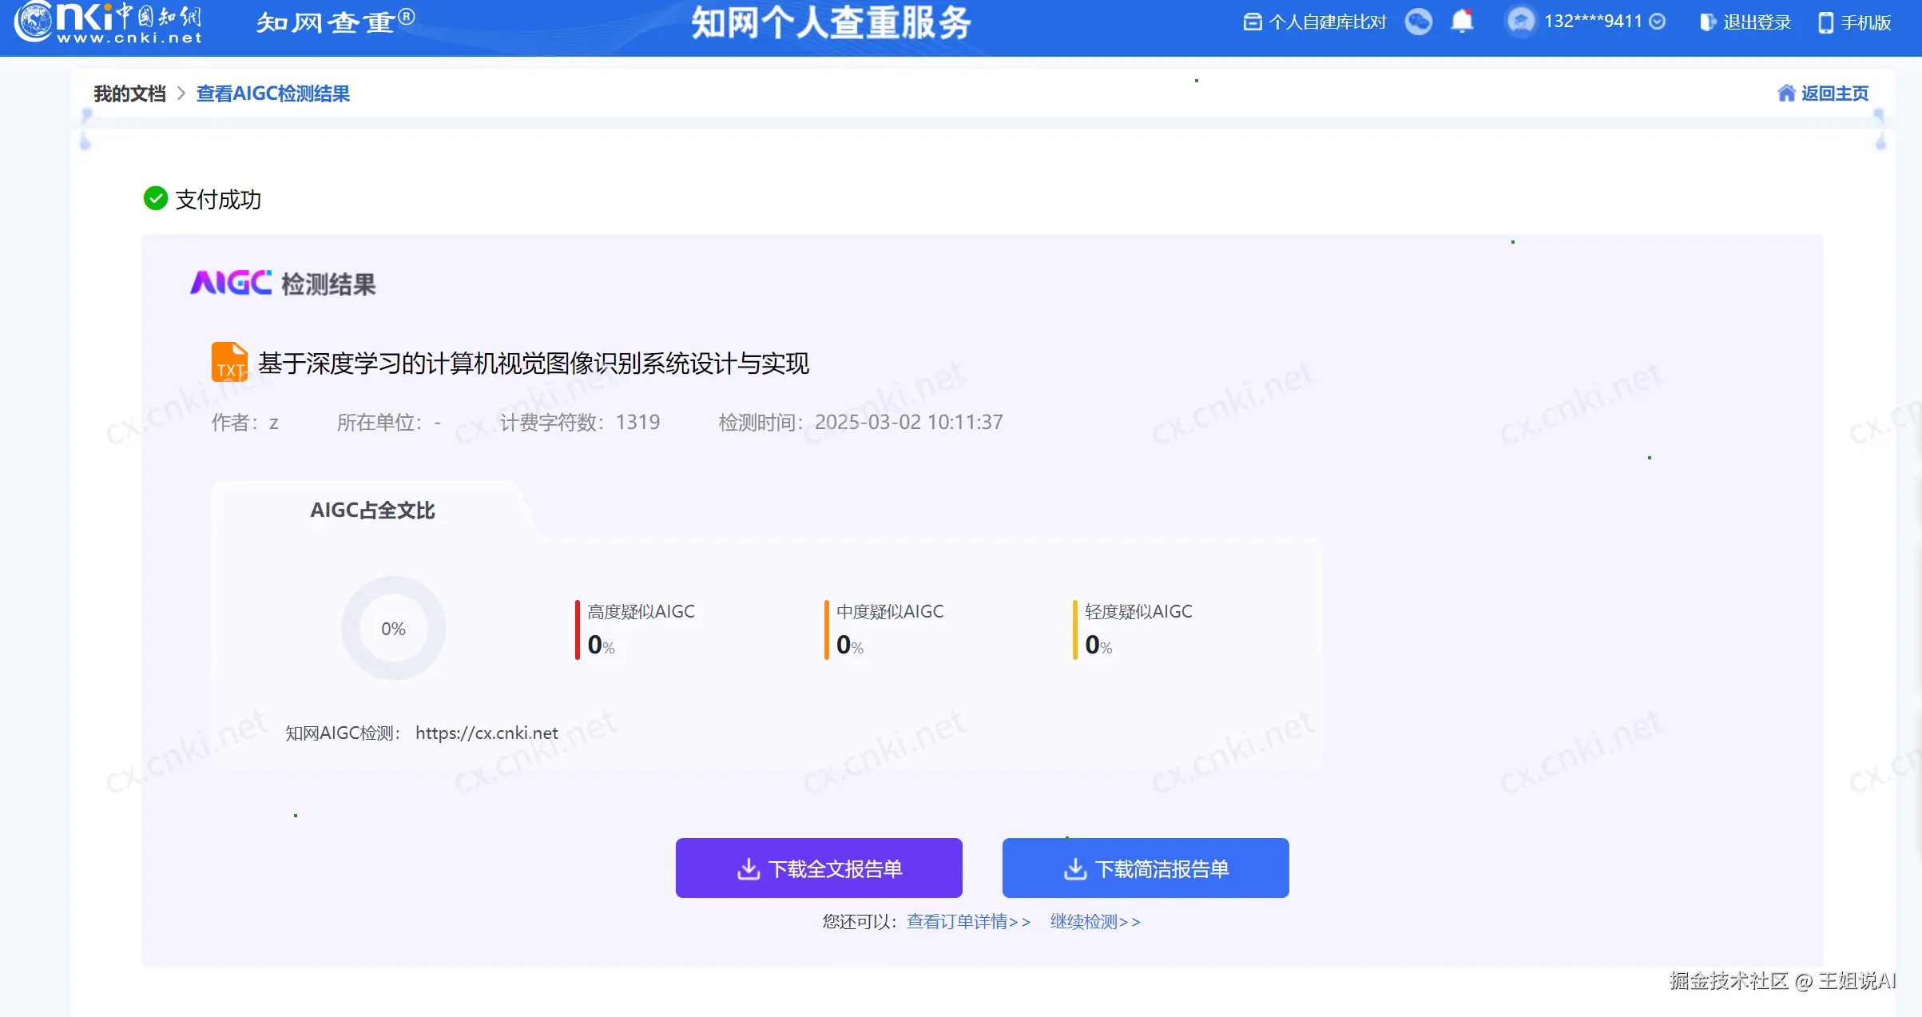The image size is (1922, 1017).
Task: Click 下载全文报告单 button
Action: (x=819, y=868)
